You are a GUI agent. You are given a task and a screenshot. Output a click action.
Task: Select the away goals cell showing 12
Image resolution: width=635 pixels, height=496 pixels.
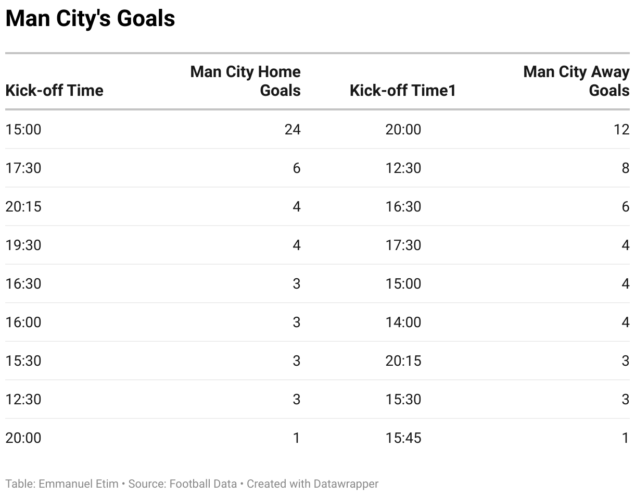click(621, 129)
